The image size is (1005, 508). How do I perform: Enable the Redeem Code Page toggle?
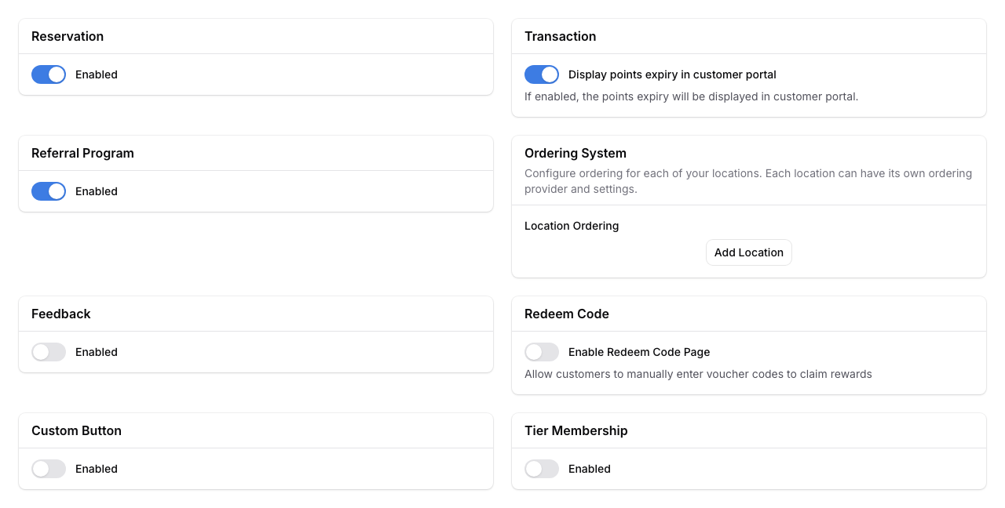pyautogui.click(x=541, y=352)
